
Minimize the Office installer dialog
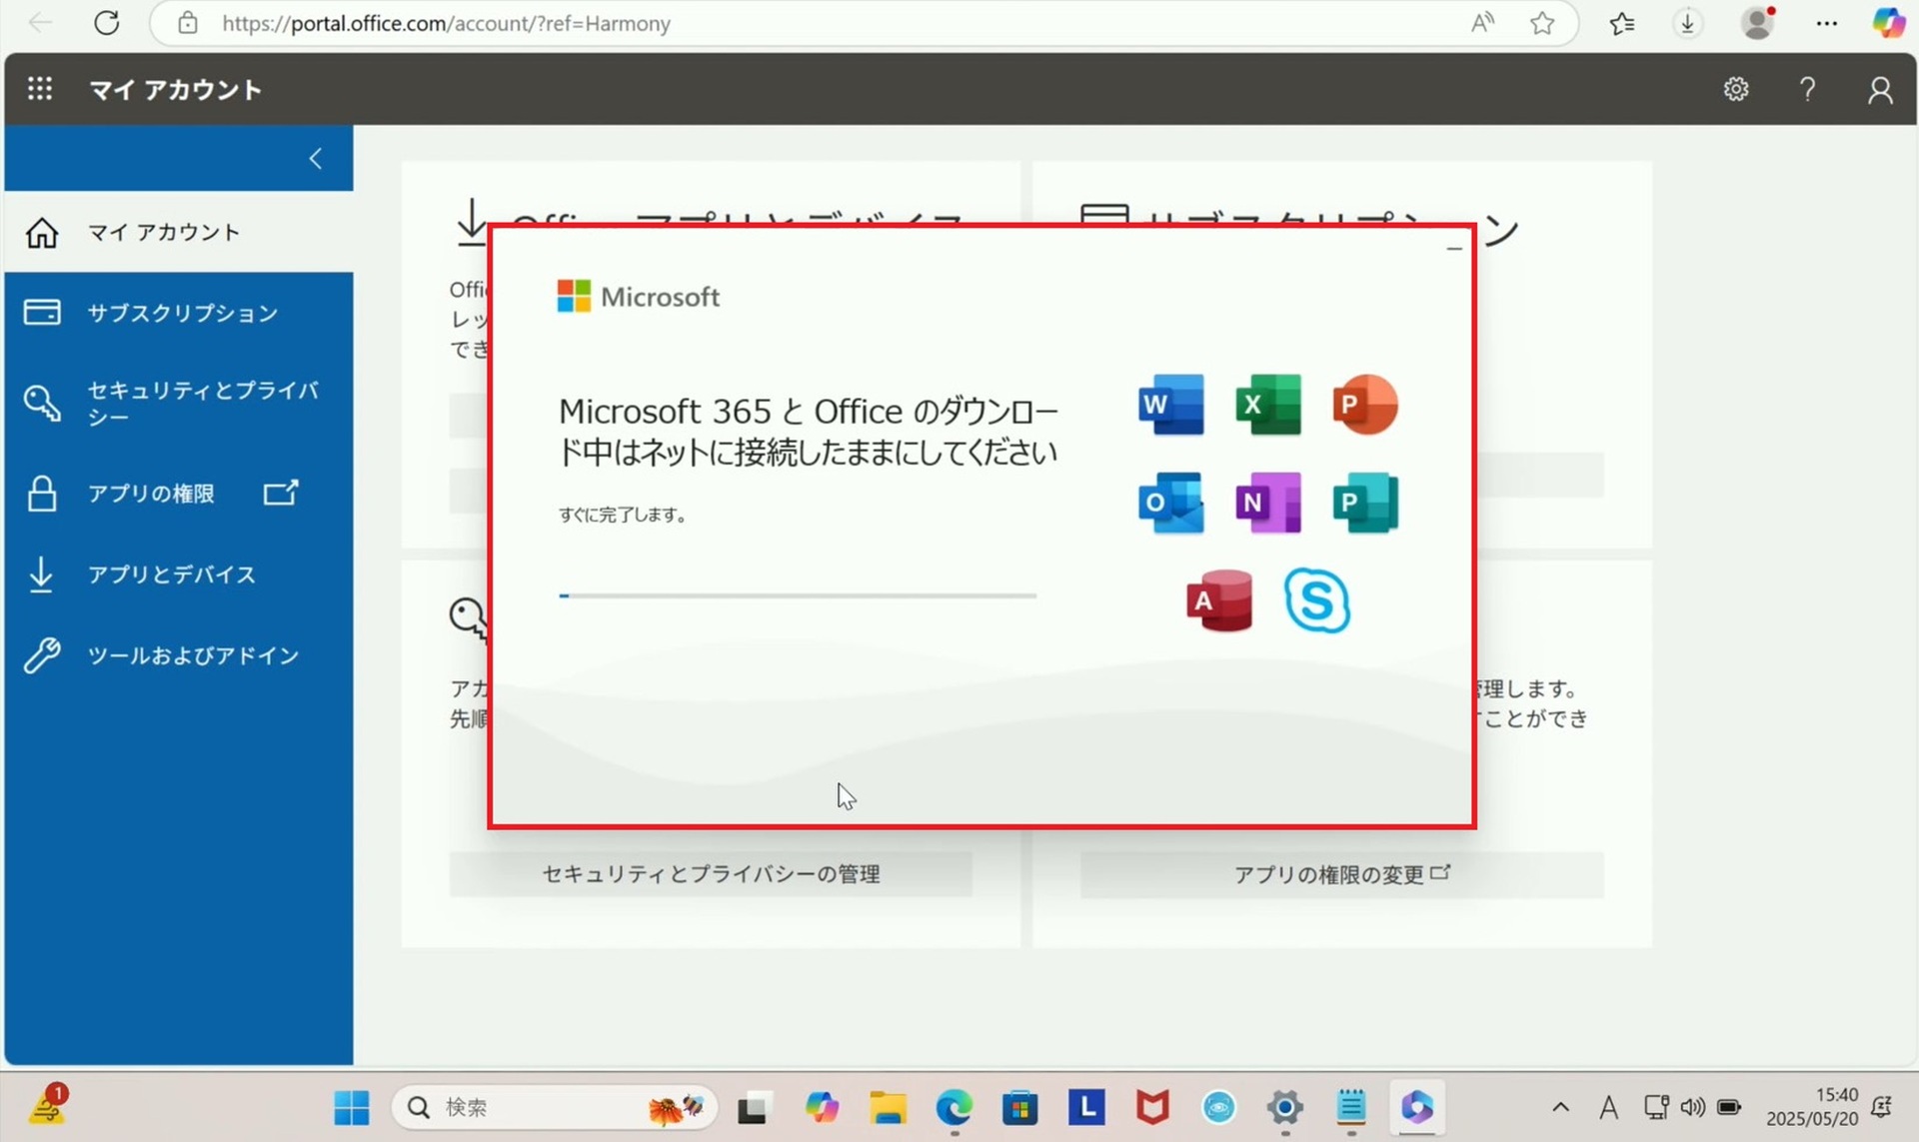pyautogui.click(x=1454, y=248)
